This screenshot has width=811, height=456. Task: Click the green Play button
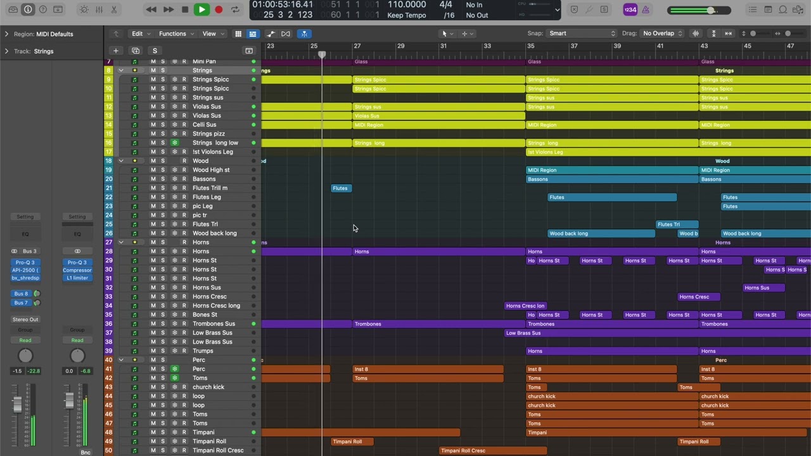coord(201,9)
